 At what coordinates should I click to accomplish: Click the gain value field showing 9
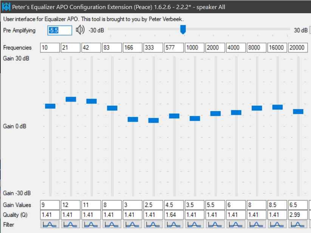[50, 205]
